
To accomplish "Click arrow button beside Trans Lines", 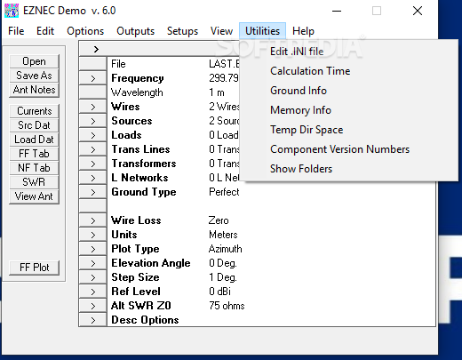I will 93,149.
